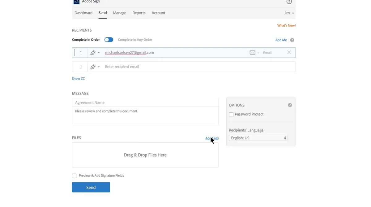
Task: Click the Complete in Any Order label
Action: 135,40
